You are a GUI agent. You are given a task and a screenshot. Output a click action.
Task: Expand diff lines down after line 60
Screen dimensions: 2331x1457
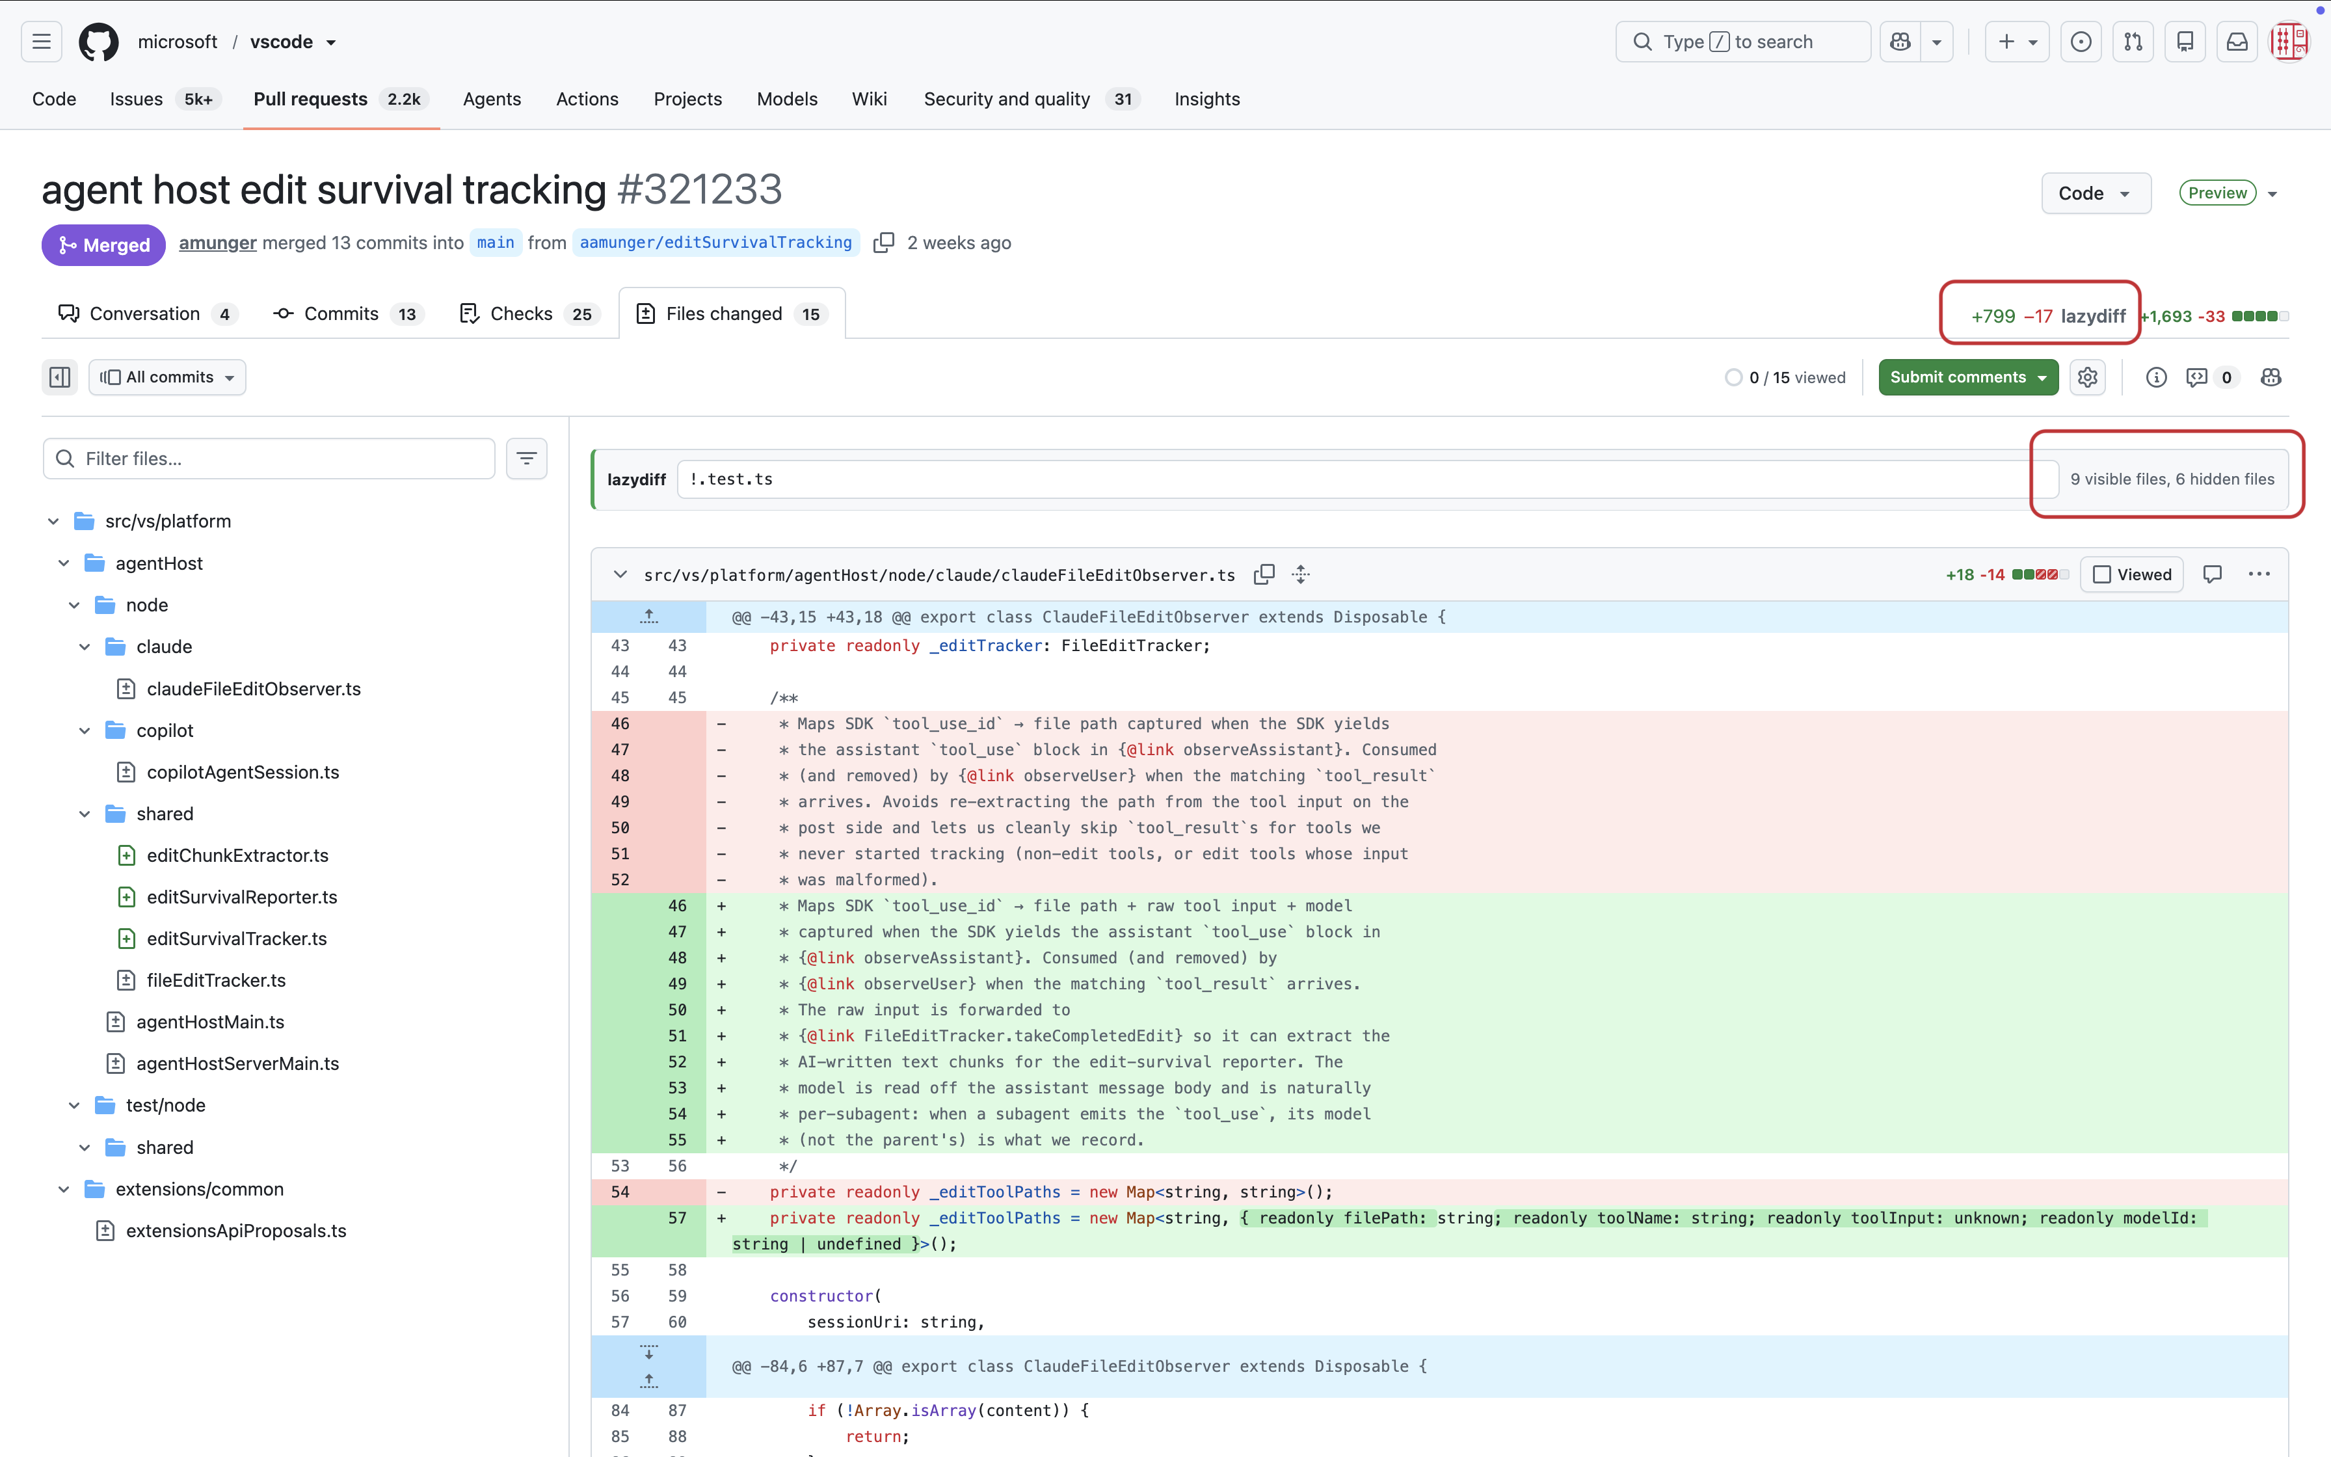[x=649, y=1352]
